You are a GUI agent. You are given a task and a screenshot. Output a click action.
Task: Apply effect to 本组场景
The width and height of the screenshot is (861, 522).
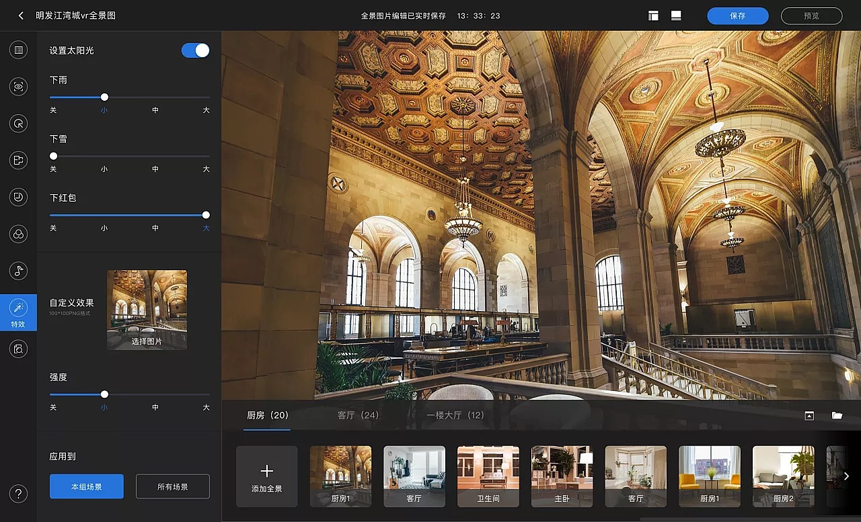click(x=87, y=486)
